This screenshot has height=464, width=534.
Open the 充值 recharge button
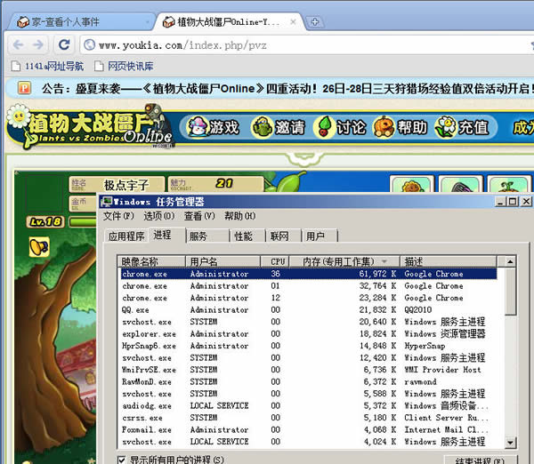point(462,127)
